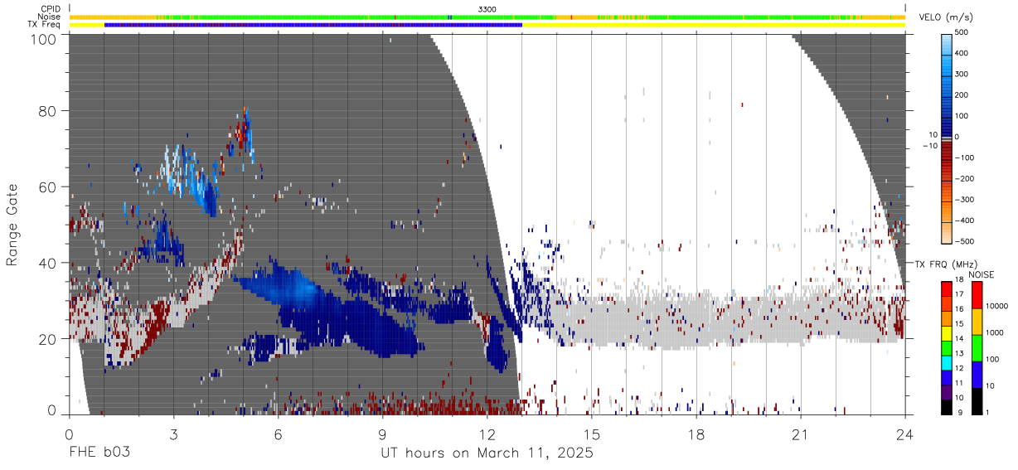The image size is (1018, 470).
Task: Click the Noise row label at top left
Action: [50, 17]
